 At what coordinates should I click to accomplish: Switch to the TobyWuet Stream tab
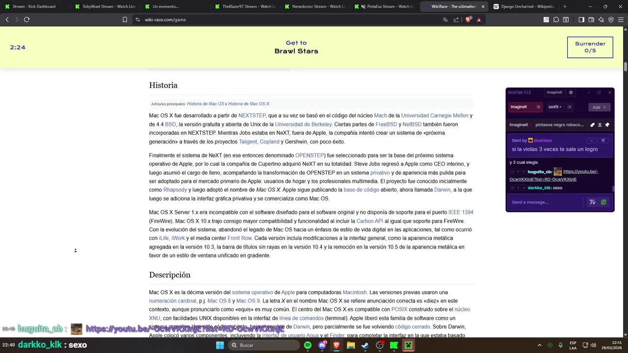pos(105,6)
